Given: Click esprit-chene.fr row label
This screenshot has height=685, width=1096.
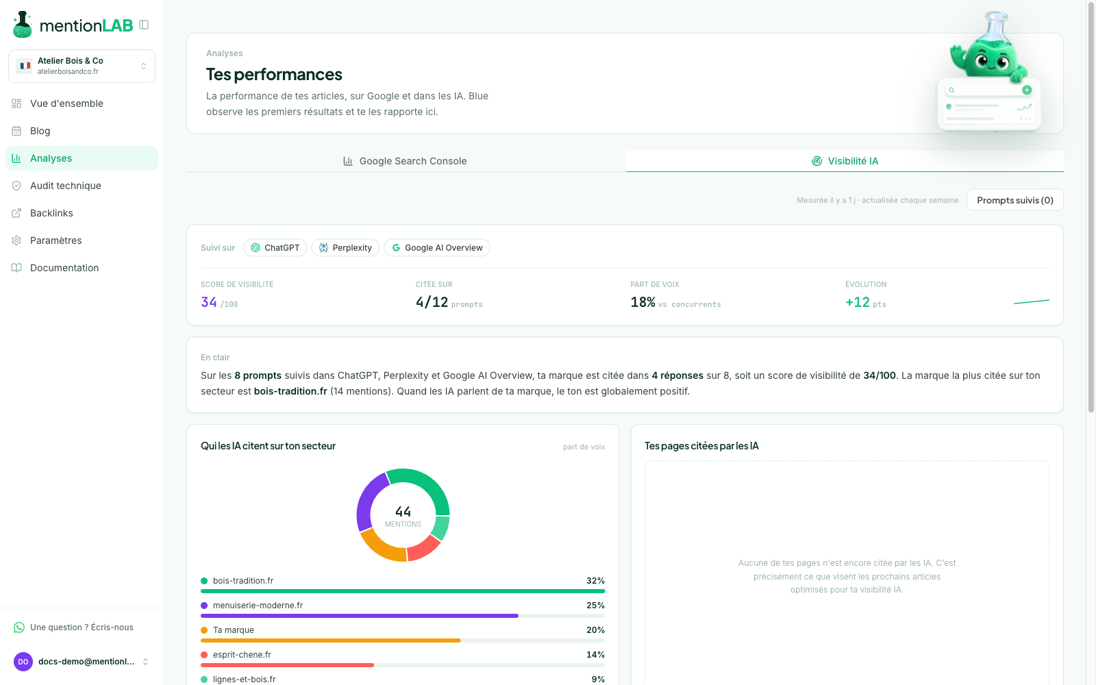Looking at the screenshot, I should click(242, 655).
